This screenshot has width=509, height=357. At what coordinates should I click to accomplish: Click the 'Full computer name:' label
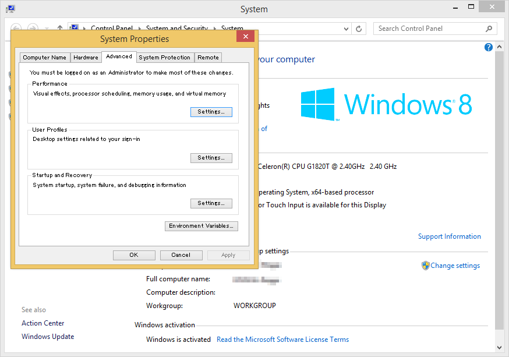click(x=178, y=279)
